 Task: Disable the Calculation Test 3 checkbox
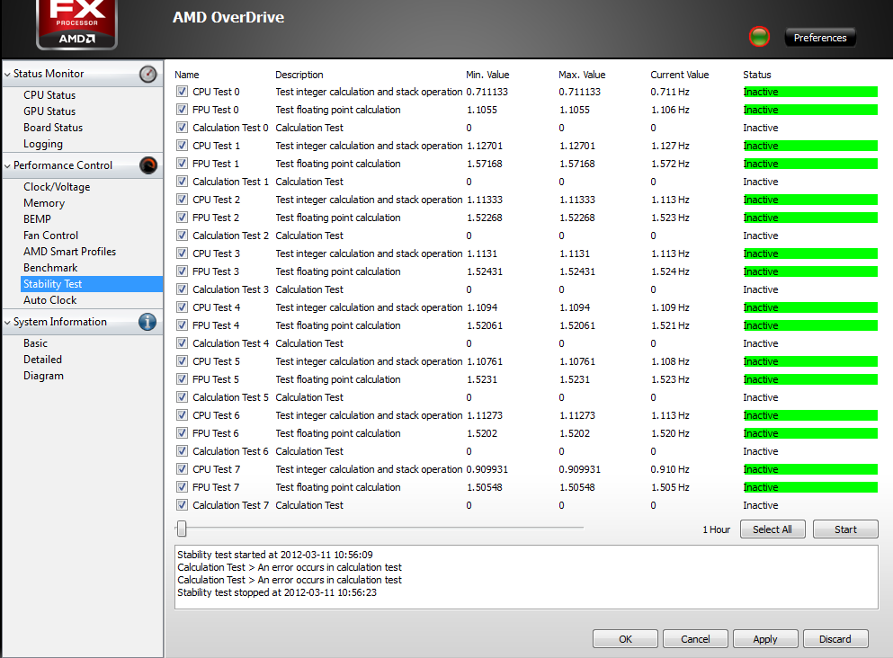coord(182,289)
